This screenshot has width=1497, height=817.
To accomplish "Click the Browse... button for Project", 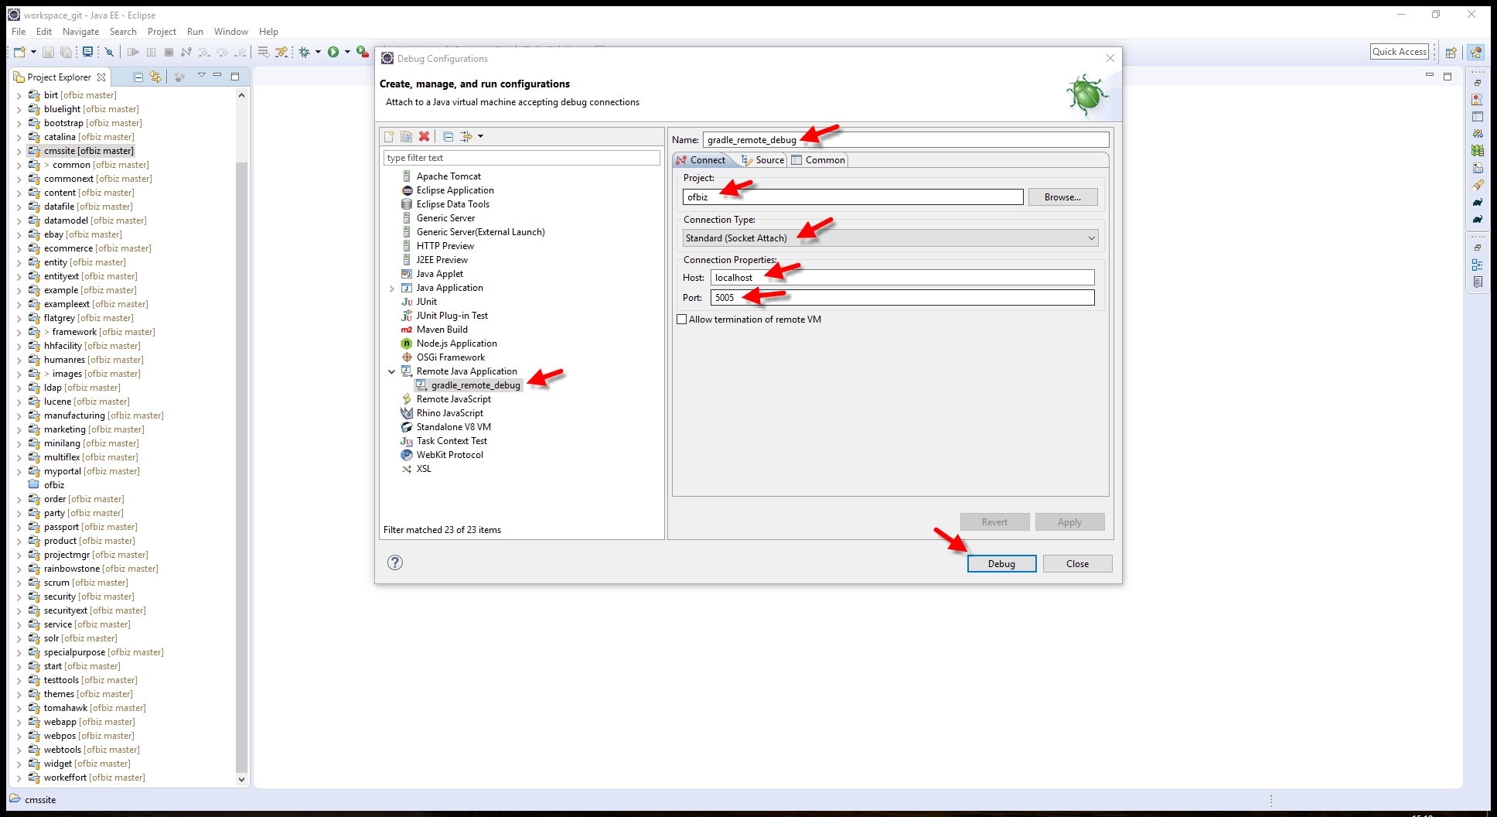I will point(1062,197).
